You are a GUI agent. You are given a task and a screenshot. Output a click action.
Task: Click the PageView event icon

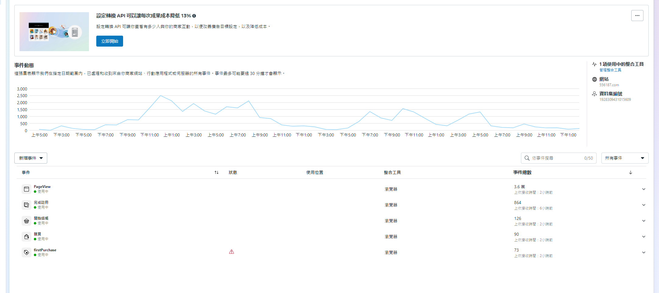pos(27,189)
